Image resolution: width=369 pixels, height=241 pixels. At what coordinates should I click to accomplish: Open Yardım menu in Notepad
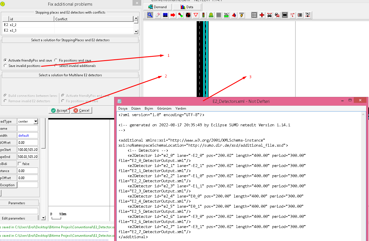(181, 108)
